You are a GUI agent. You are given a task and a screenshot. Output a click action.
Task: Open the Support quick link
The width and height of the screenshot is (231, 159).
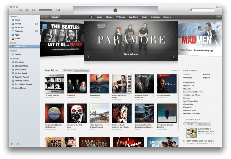pos(206,78)
